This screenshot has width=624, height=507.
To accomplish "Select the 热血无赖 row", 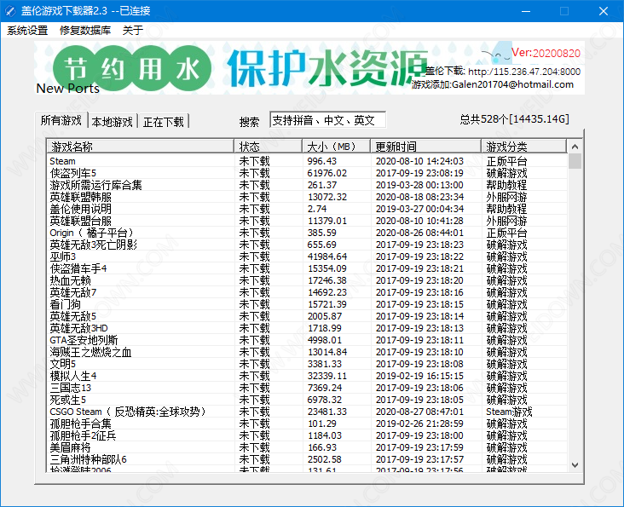I will (306, 280).
